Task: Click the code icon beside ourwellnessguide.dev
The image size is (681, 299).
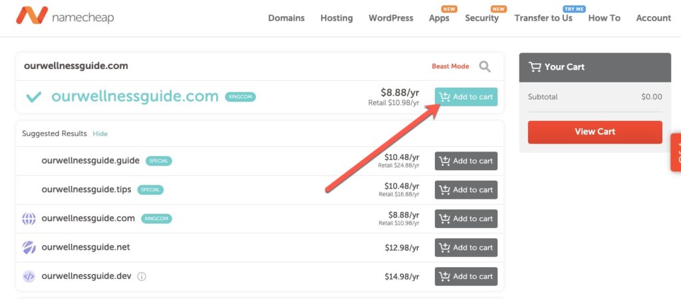Action: (29, 276)
